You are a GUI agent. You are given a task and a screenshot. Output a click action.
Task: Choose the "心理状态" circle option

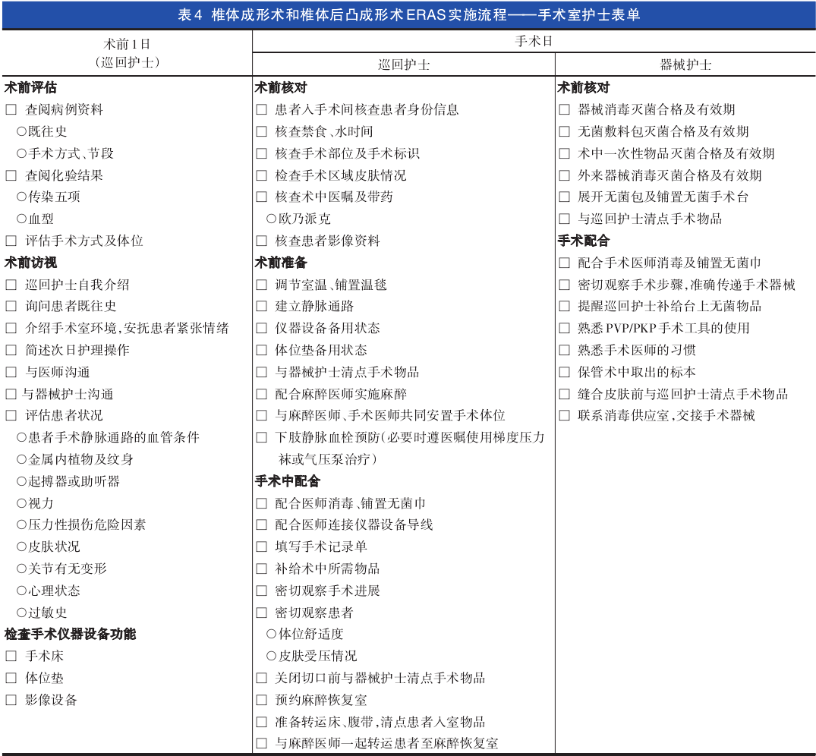[x=21, y=591]
